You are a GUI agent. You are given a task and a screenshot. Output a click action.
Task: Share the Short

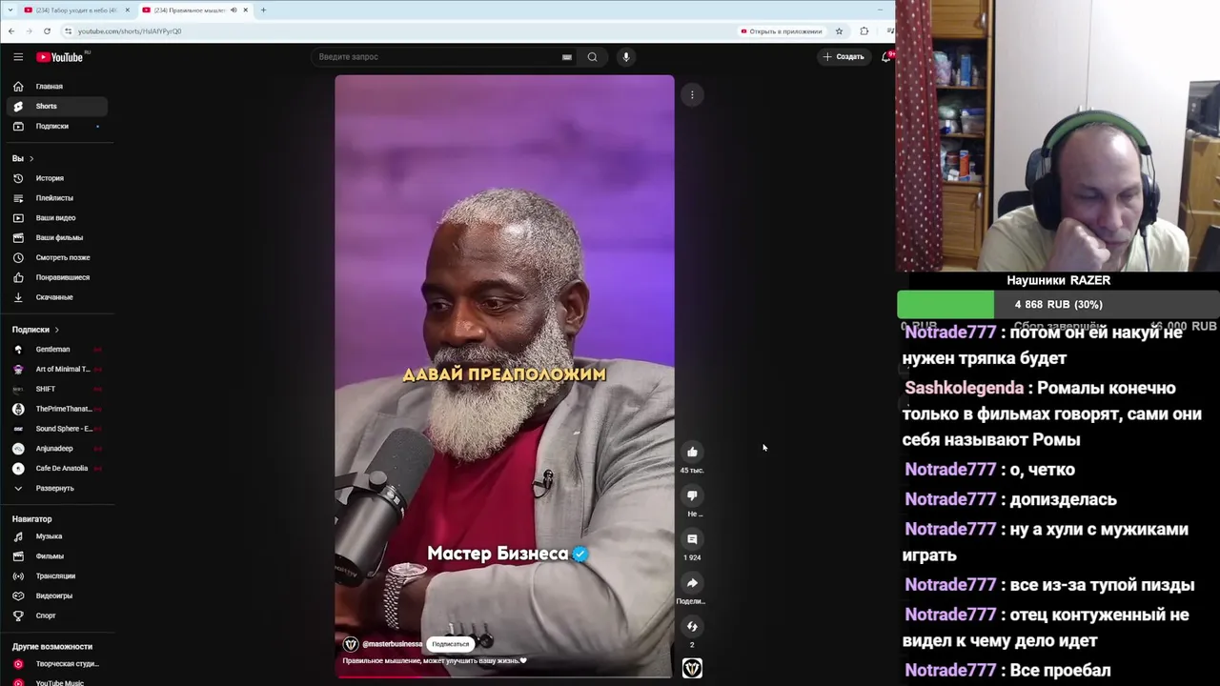coord(692,583)
